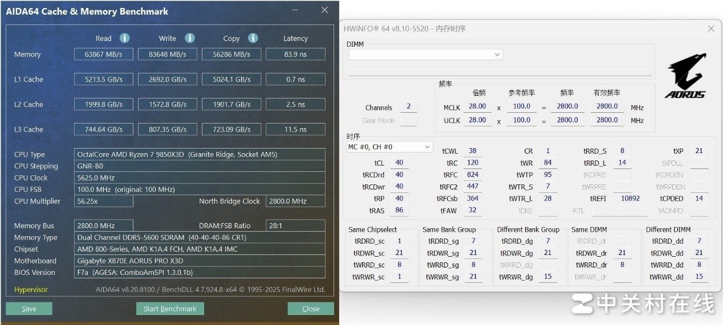Select the Memory Latency 83.9 ns value
This screenshot has height=325, width=723.
(295, 54)
